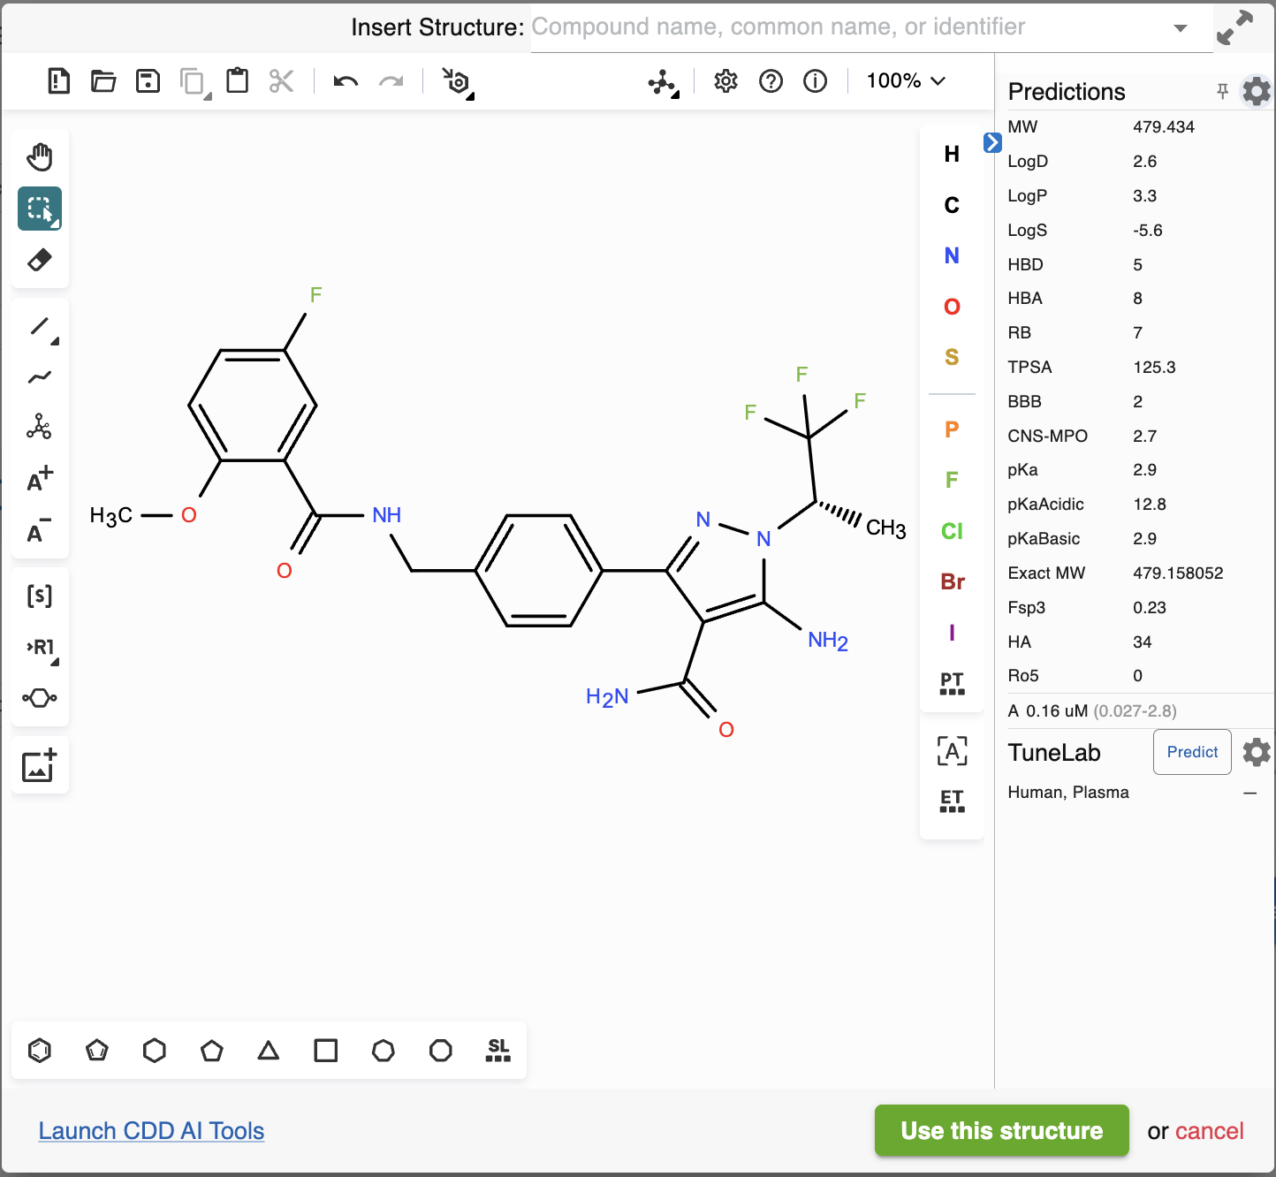
Task: Select the R-group tool
Action: (42, 647)
